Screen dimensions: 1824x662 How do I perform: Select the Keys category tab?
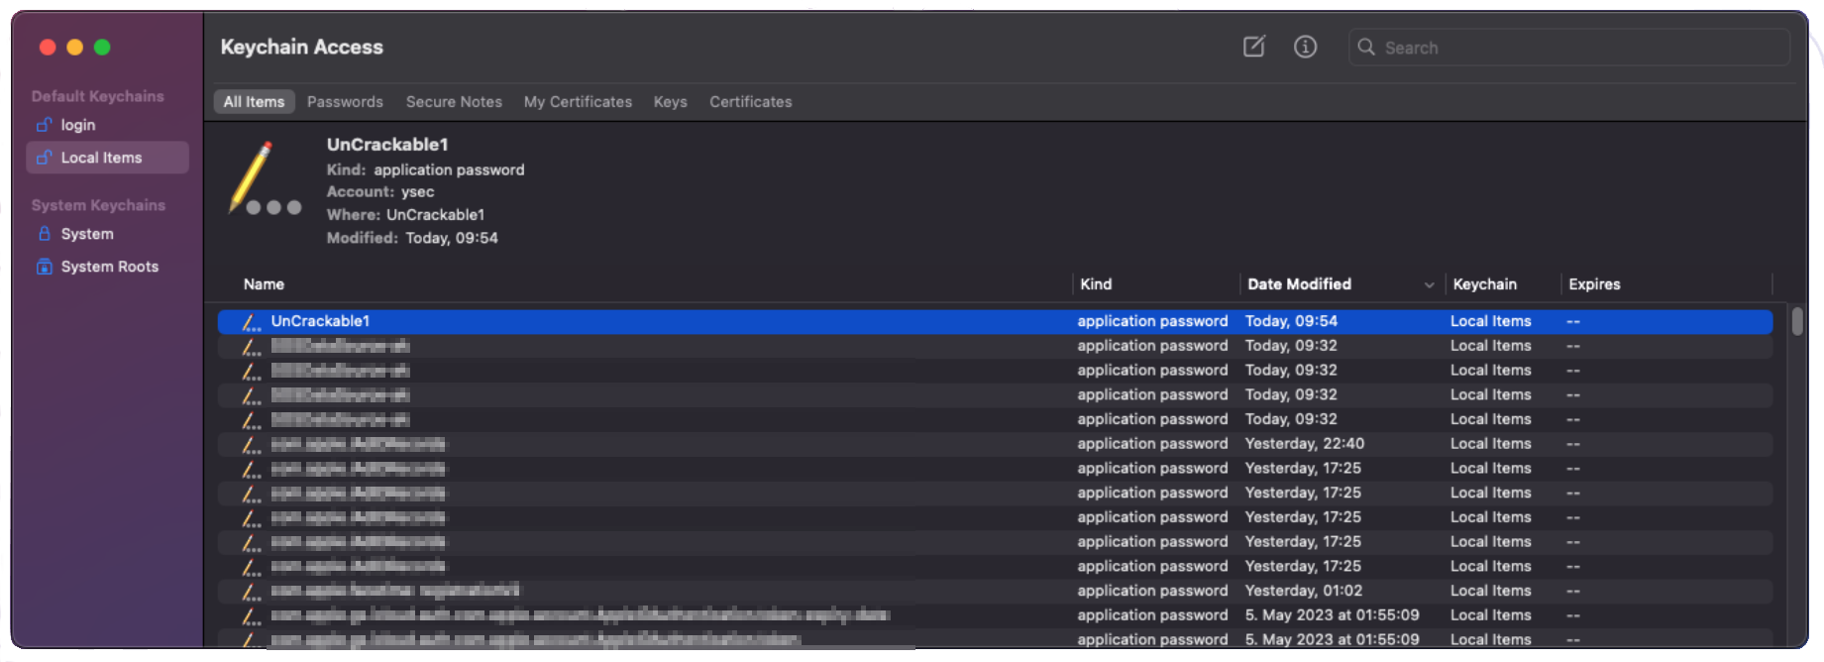670,102
